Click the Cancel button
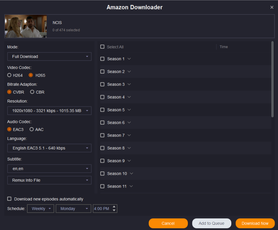The width and height of the screenshot is (278, 230). coord(168,223)
